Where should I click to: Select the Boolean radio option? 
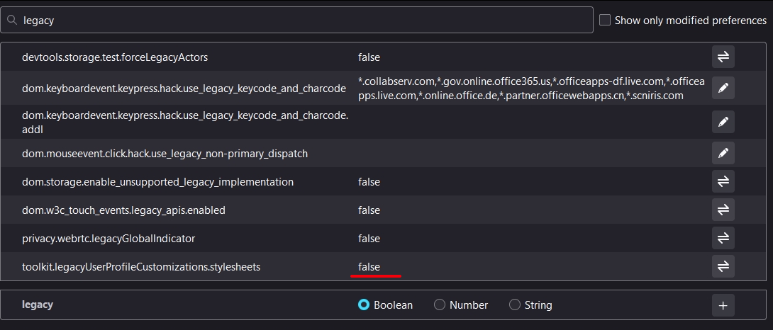pos(364,305)
